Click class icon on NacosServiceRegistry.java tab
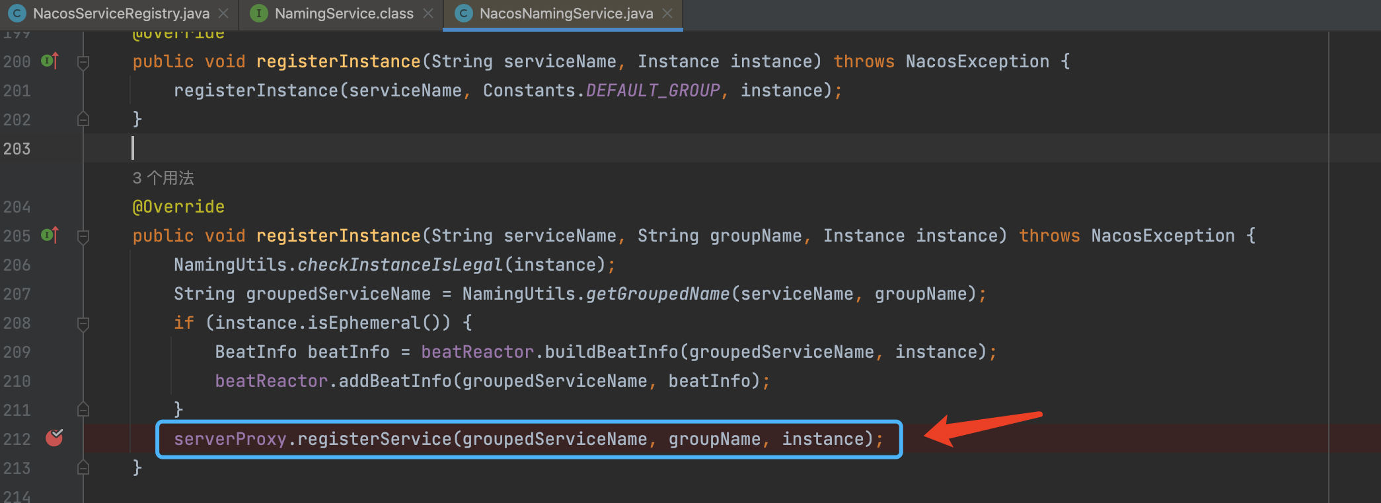The width and height of the screenshot is (1381, 503). tap(17, 13)
